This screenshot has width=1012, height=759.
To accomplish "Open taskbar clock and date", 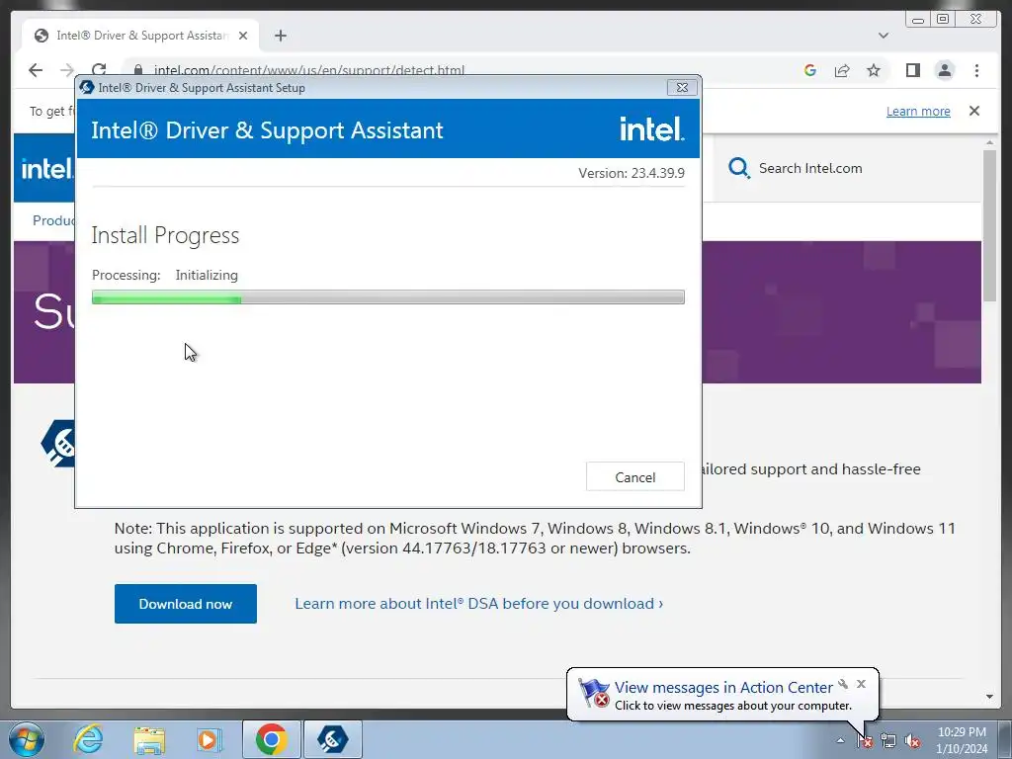I will (962, 740).
